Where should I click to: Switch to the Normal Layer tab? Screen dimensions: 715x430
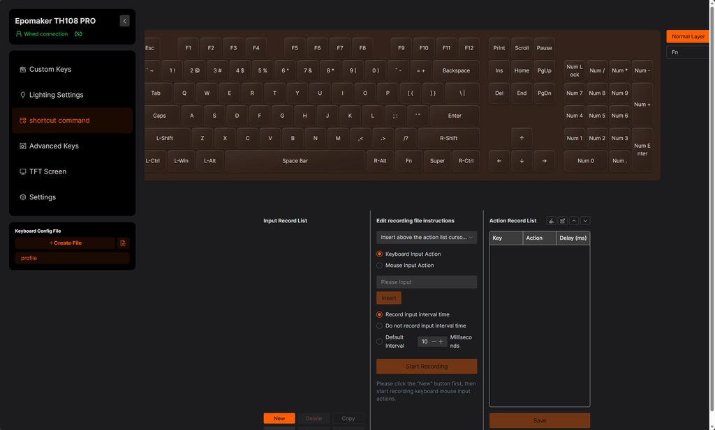point(688,36)
